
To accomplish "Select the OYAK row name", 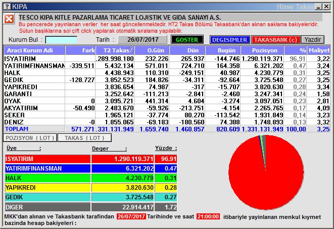I will coord(13,101).
